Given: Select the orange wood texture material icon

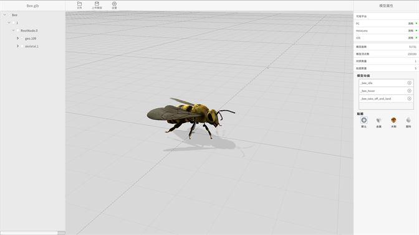Looking at the screenshot, I should [x=393, y=120].
